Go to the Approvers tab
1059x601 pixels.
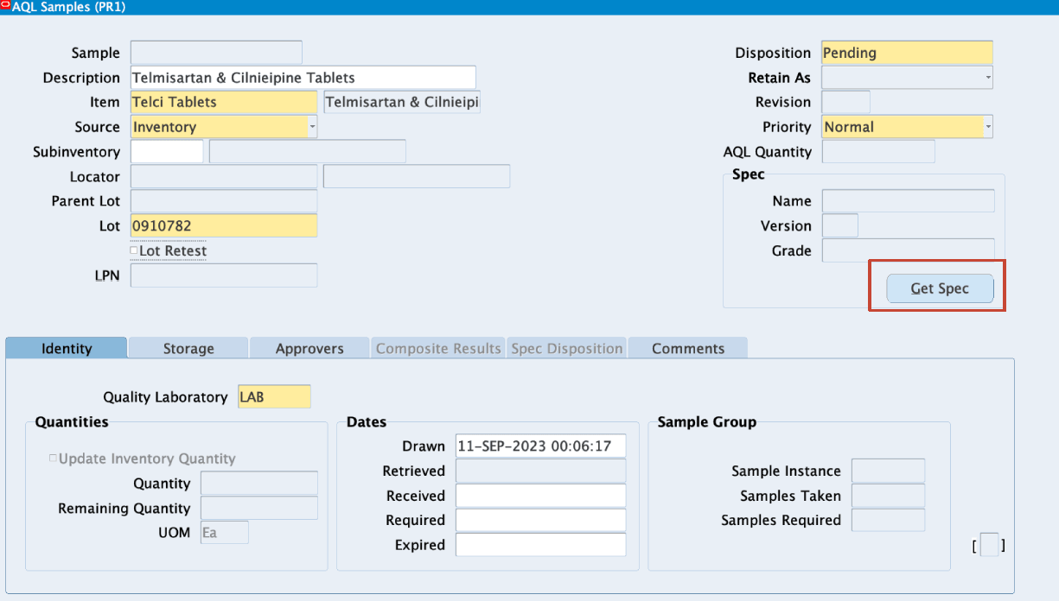309,348
